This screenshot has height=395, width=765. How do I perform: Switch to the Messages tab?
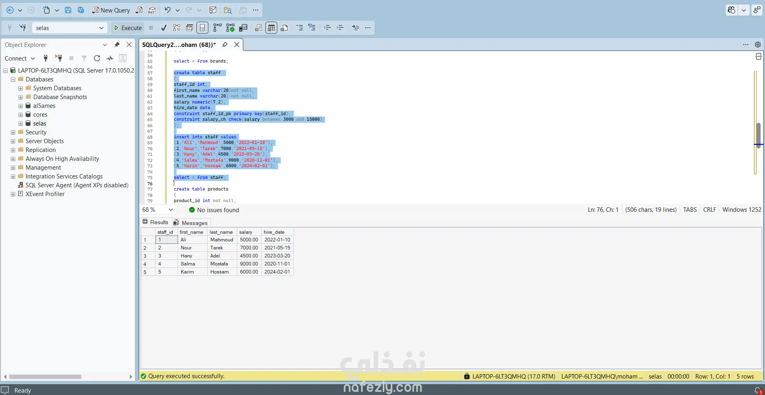pos(190,223)
